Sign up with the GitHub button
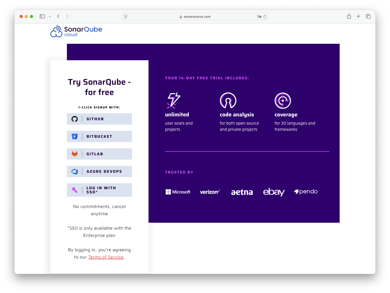The width and height of the screenshot is (390, 293). point(99,119)
